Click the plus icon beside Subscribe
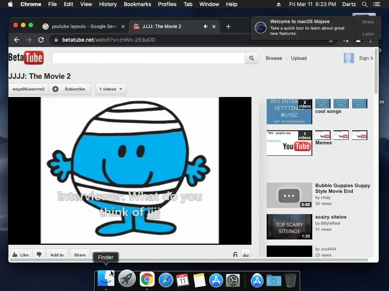389x291 pixels. tap(55, 89)
